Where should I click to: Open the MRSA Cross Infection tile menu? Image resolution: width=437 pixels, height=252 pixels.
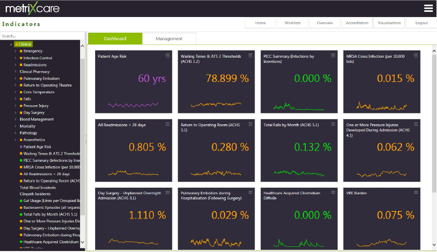(x=415, y=55)
